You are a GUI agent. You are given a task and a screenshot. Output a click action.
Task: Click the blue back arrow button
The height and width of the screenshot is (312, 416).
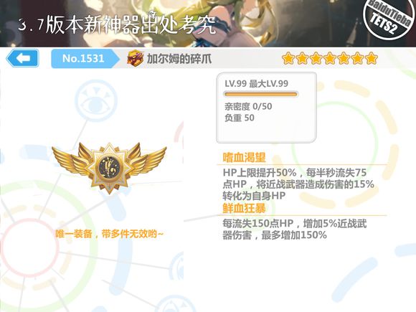pos(23,58)
